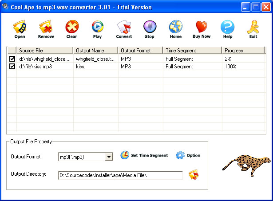This screenshot has width=273, height=201.
Task: Browse for output directory folder icon
Action: pos(194,174)
